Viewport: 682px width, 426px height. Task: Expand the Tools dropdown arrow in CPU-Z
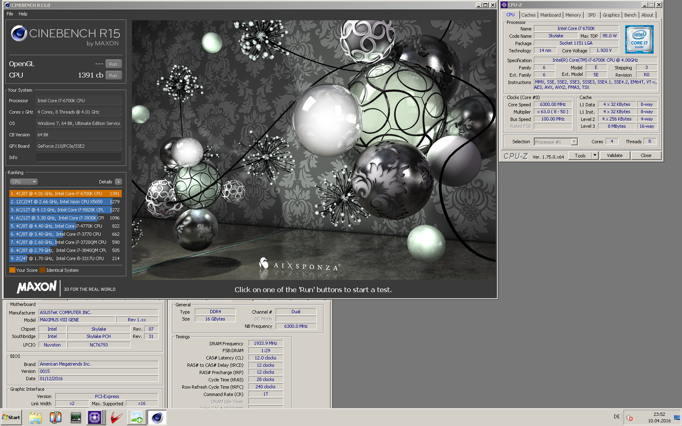(x=595, y=155)
